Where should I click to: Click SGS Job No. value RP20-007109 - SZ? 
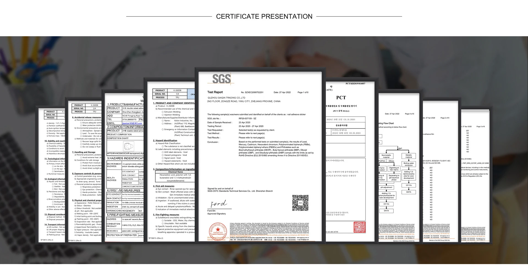click(x=247, y=119)
